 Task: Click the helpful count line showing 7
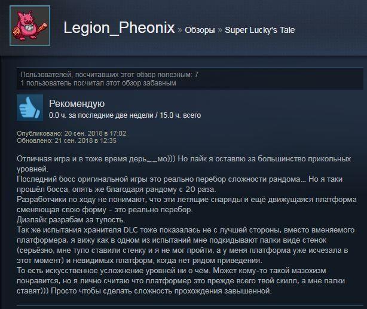click(109, 75)
